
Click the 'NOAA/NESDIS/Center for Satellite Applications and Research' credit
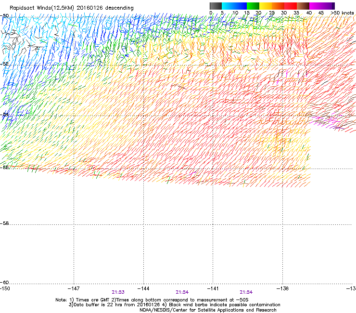(208, 310)
